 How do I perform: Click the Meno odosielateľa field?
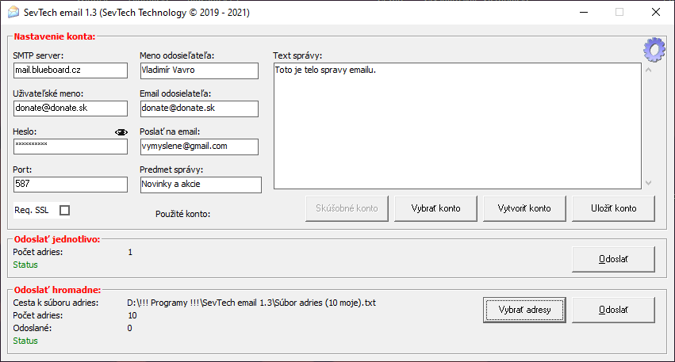point(198,70)
